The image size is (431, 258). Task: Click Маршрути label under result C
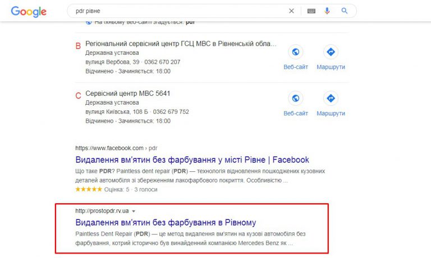[331, 114]
